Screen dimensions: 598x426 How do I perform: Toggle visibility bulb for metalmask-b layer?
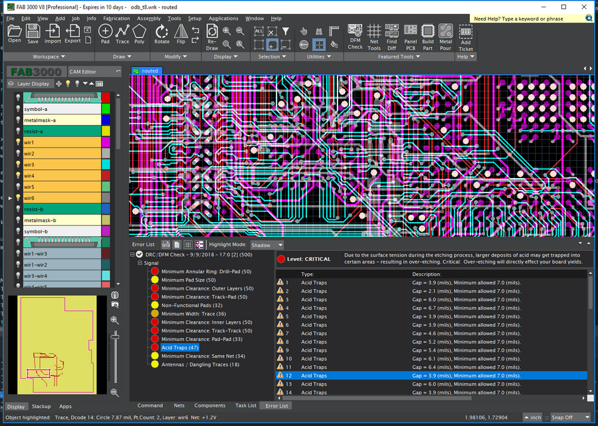(x=18, y=220)
